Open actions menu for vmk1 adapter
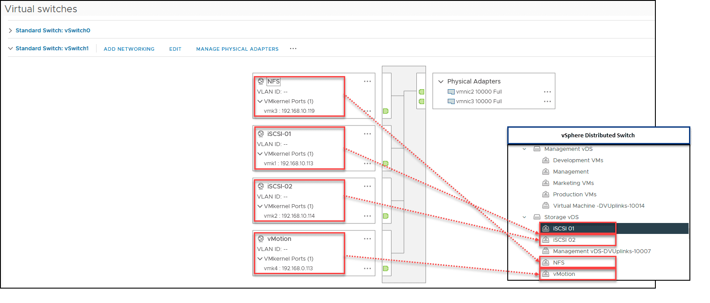710x303 pixels. pyautogui.click(x=367, y=164)
